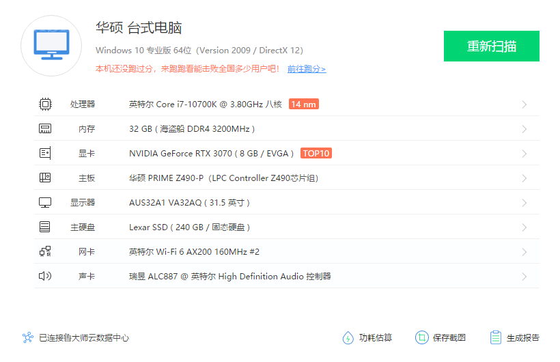Click the 功耗估算 button

[367, 337]
